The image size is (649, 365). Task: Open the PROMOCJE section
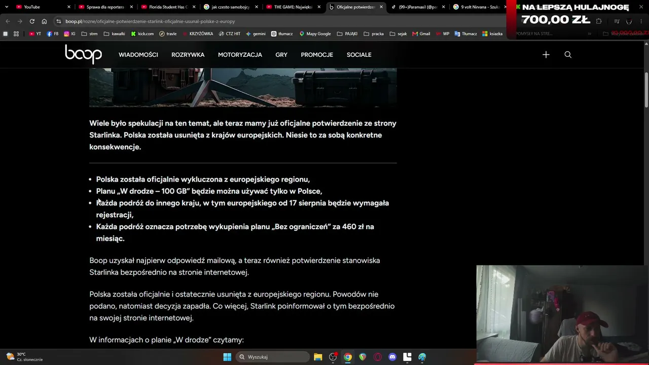[317, 55]
